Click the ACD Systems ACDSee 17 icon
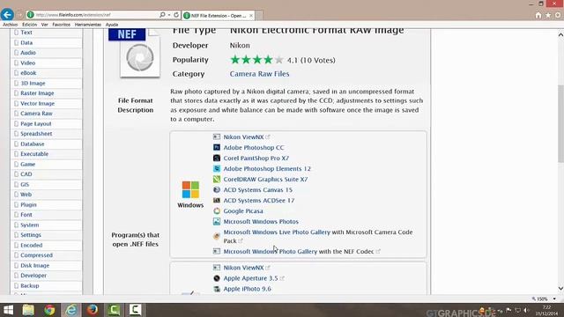 pos(217,200)
